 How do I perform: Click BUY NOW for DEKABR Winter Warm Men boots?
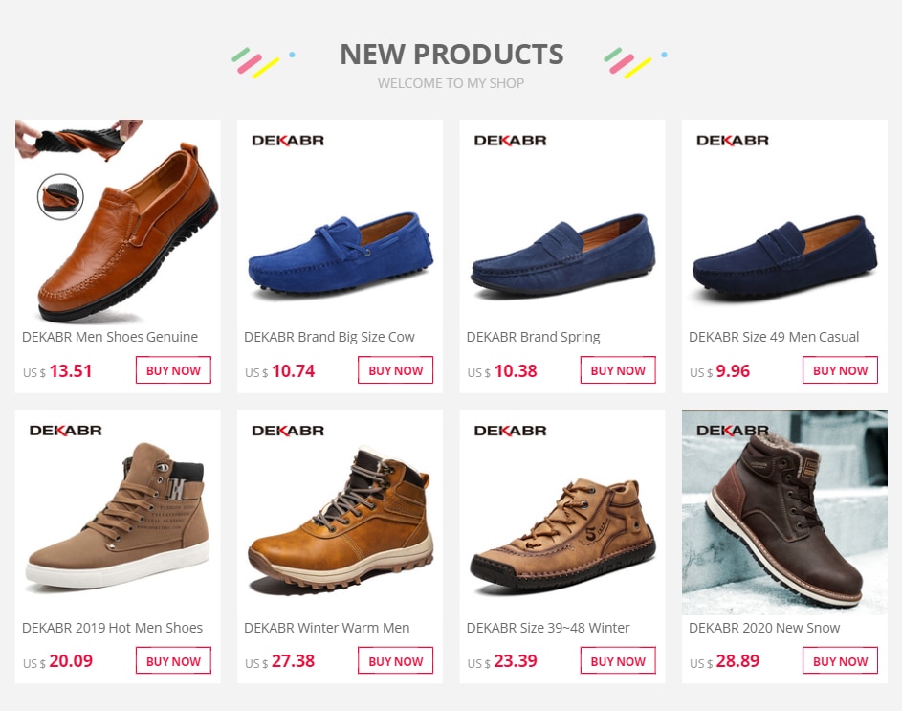[395, 660]
